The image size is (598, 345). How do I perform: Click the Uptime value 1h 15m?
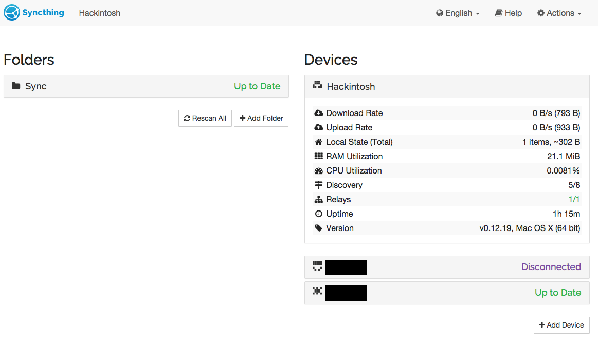566,214
